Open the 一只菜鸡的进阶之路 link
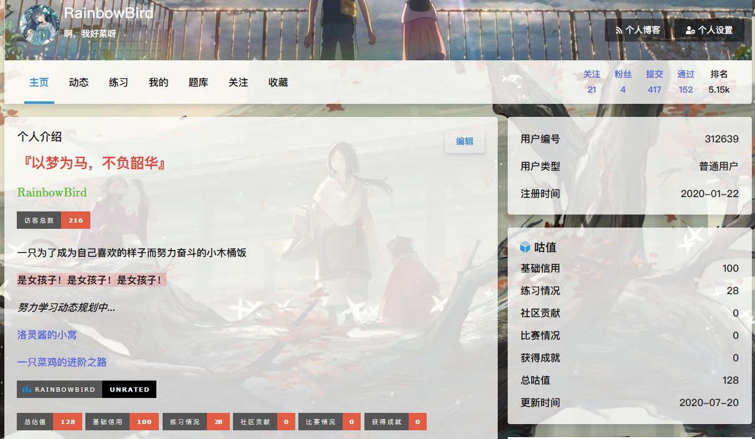 pyautogui.click(x=62, y=362)
